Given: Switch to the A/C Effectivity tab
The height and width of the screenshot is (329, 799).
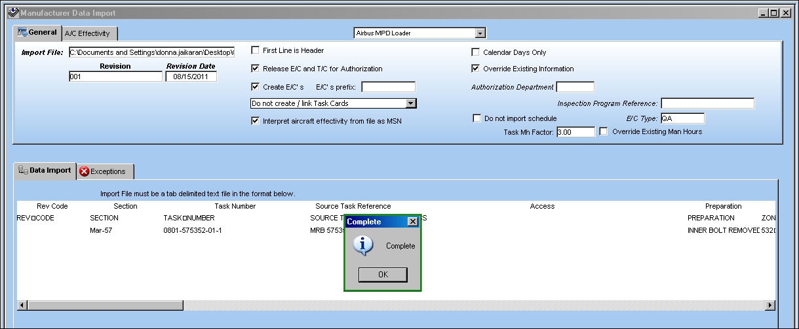Looking at the screenshot, I should pyautogui.click(x=90, y=33).
